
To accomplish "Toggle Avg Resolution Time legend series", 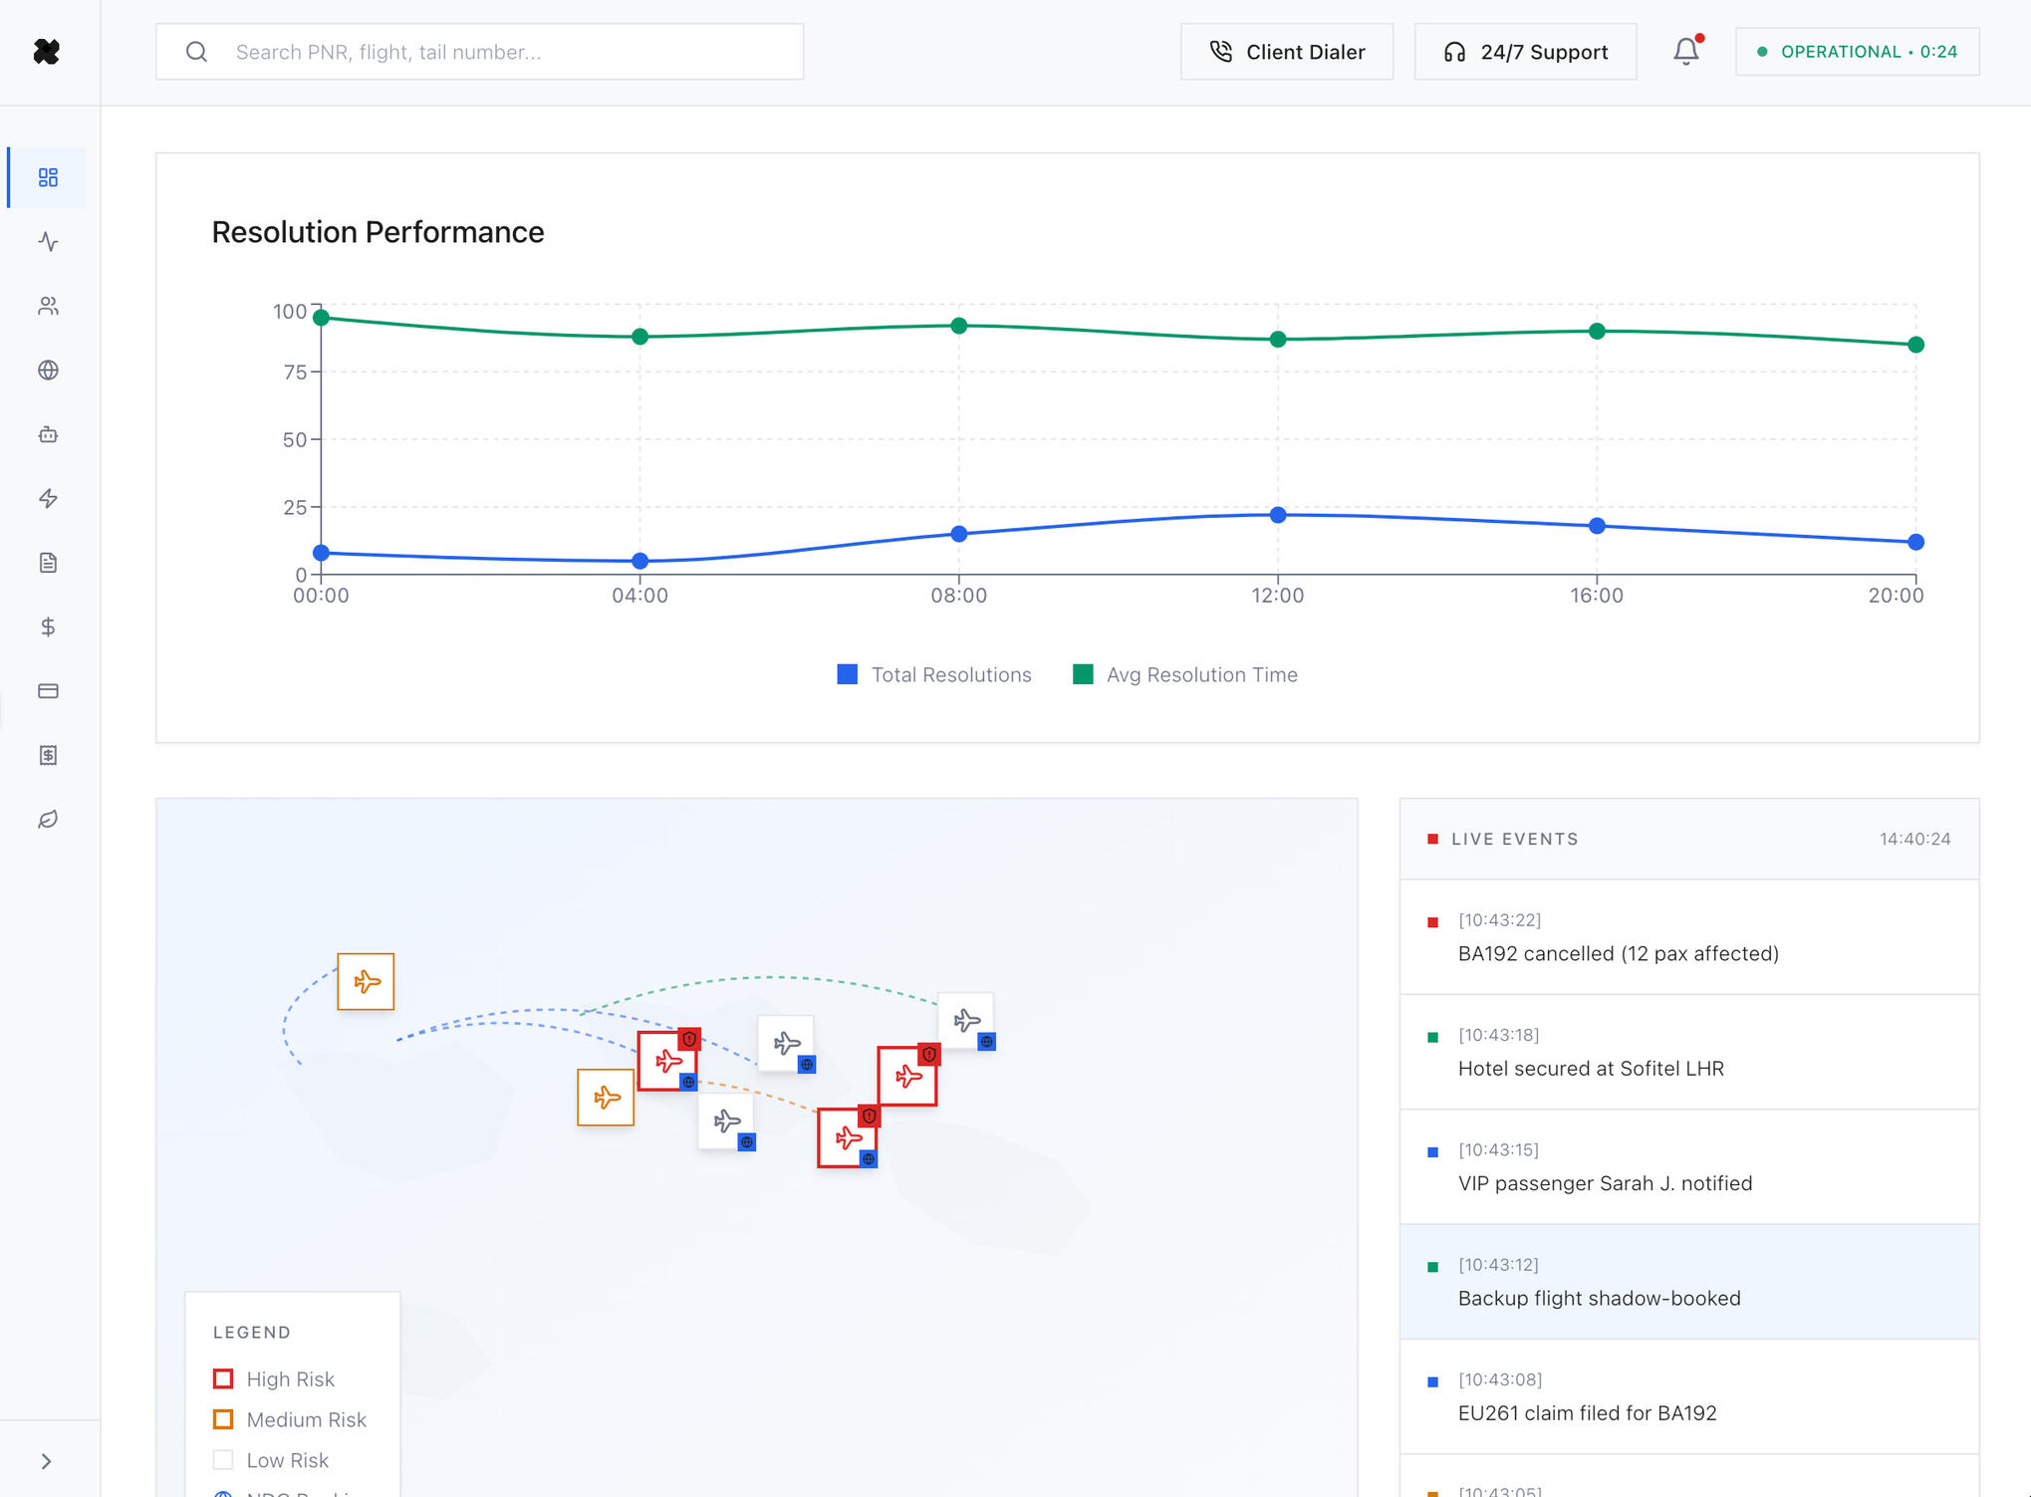I will pyautogui.click(x=1185, y=674).
